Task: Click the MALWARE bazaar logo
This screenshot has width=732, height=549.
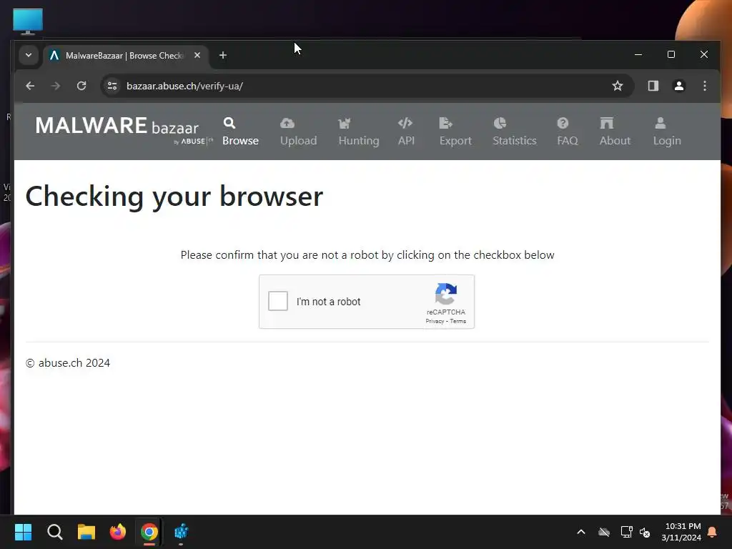Action: [x=124, y=130]
